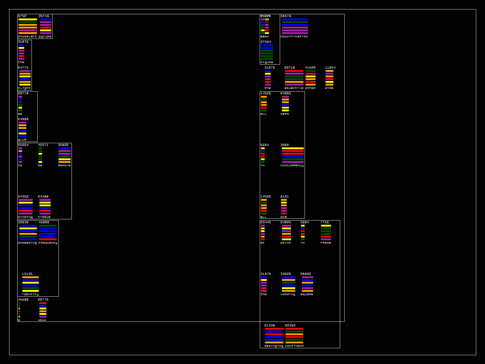Viewport: 485px width, 364px height.
Task: Select the 'concurrency' bar stack
Action: (293, 155)
